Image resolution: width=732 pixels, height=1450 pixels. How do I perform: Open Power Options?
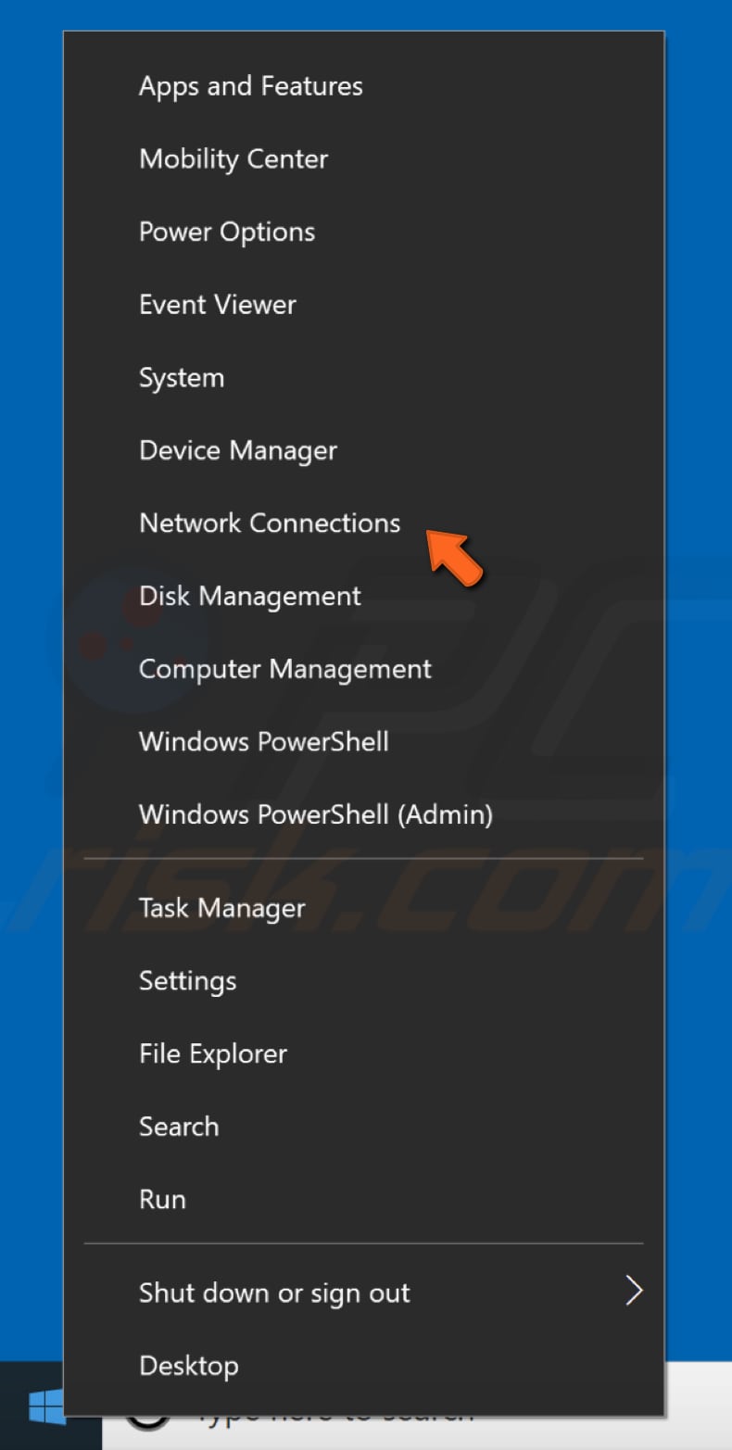coord(226,232)
